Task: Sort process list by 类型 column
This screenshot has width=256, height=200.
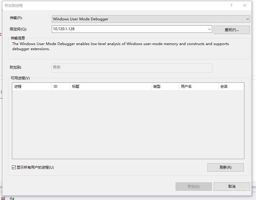Action: [165, 86]
